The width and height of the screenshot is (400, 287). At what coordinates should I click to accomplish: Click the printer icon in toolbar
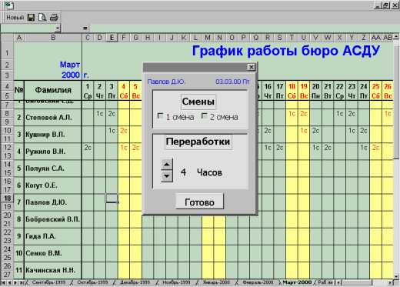[x=54, y=18]
